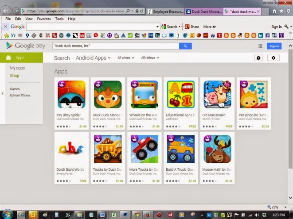Open the Help menu
This screenshot has height=219, width=293.
click(71, 19)
